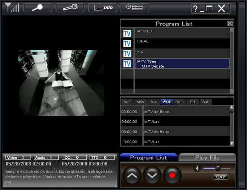Mute audio with the speaker icon
Viewport: 247px width, 190px height.
point(197,169)
